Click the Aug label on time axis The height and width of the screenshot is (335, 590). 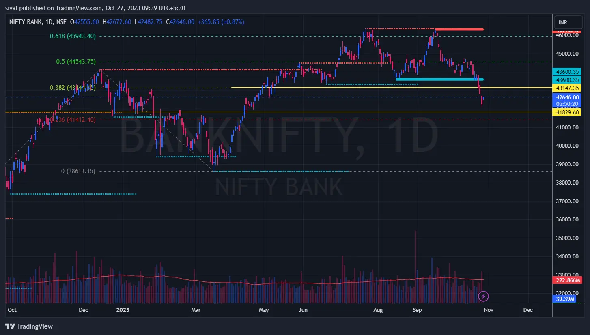click(x=378, y=310)
